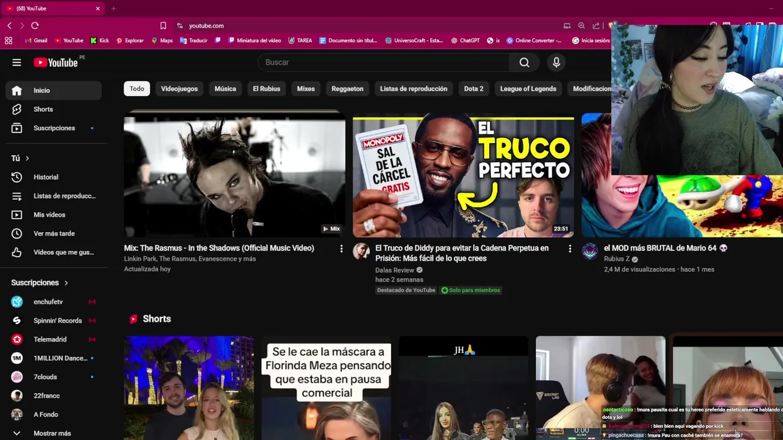Click the YouTube logo
783x440 pixels.
[x=55, y=62]
